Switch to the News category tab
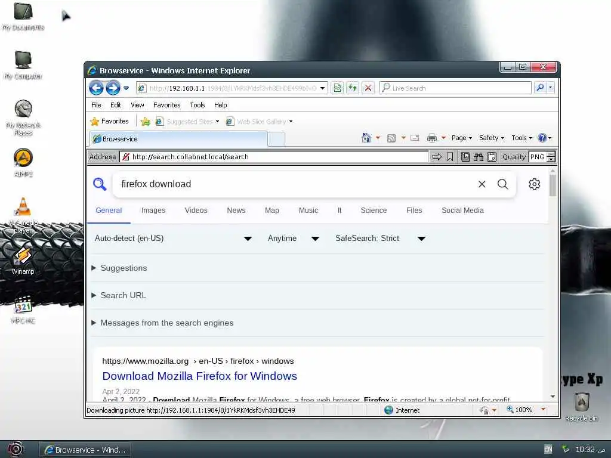Screen dimensions: 611x458 (236, 211)
